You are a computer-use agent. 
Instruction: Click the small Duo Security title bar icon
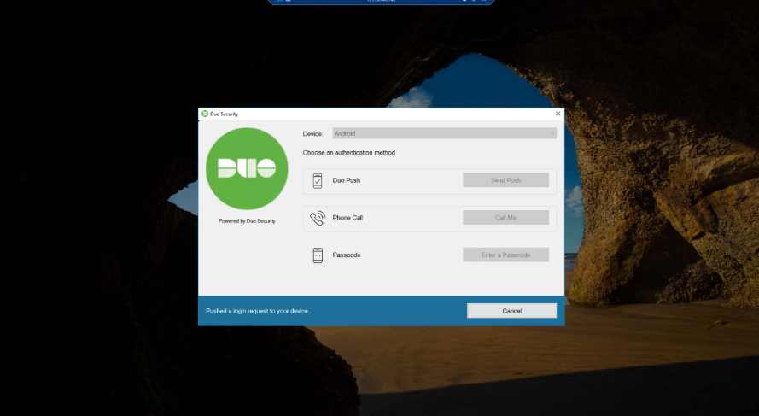coord(205,114)
